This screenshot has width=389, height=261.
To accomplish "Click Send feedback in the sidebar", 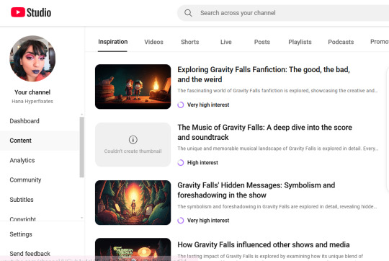I will tap(30, 254).
